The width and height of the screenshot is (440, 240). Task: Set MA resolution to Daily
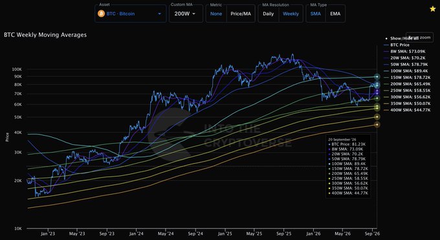tap(269, 14)
